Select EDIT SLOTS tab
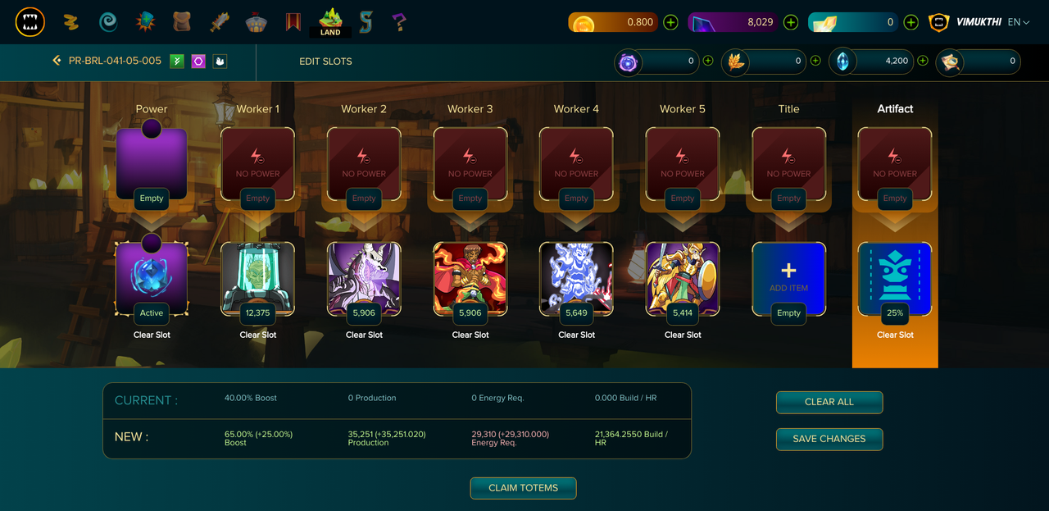This screenshot has width=1049, height=511. pos(325,61)
